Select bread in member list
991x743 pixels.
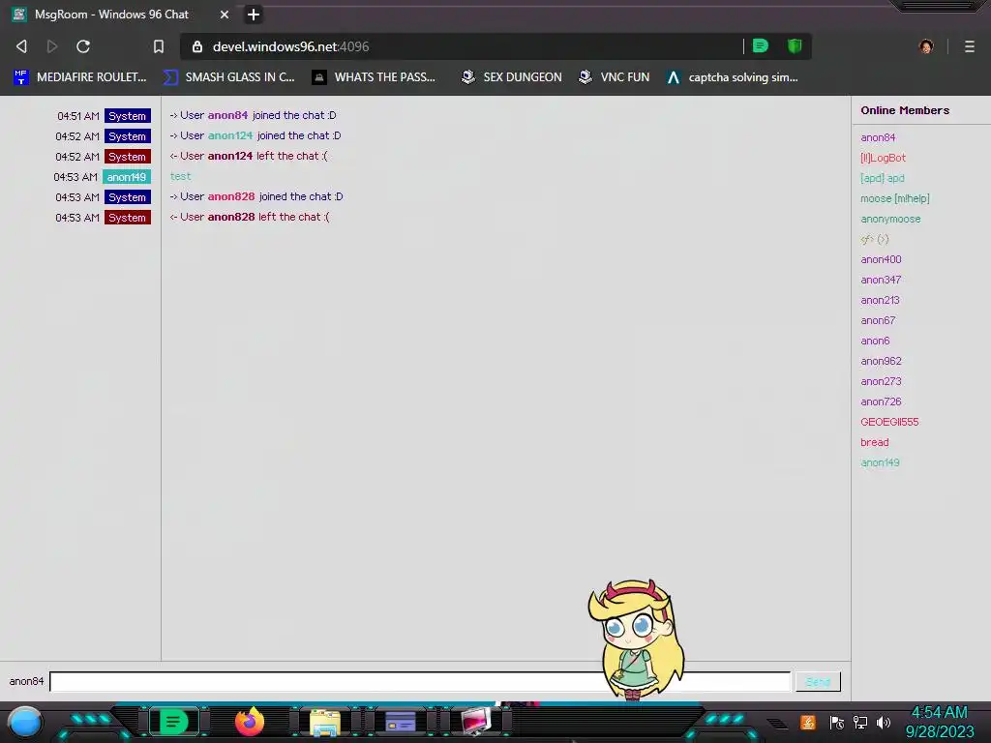coord(875,442)
